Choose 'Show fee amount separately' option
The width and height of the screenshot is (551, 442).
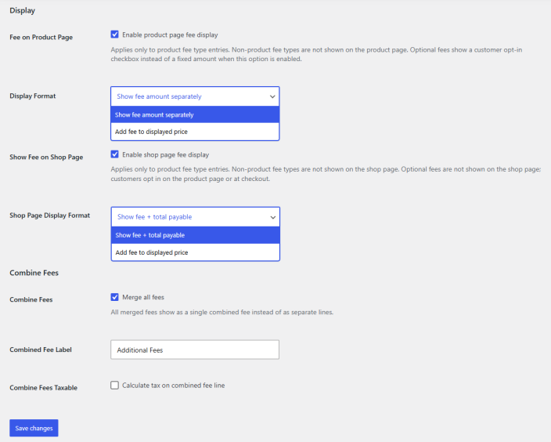pos(195,114)
